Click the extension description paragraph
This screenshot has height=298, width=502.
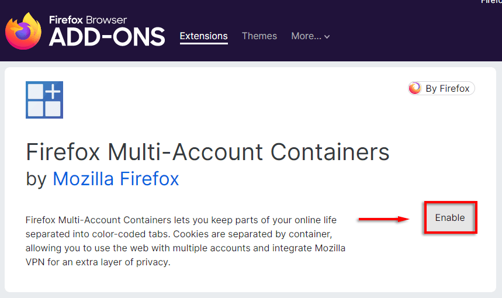pyautogui.click(x=185, y=241)
